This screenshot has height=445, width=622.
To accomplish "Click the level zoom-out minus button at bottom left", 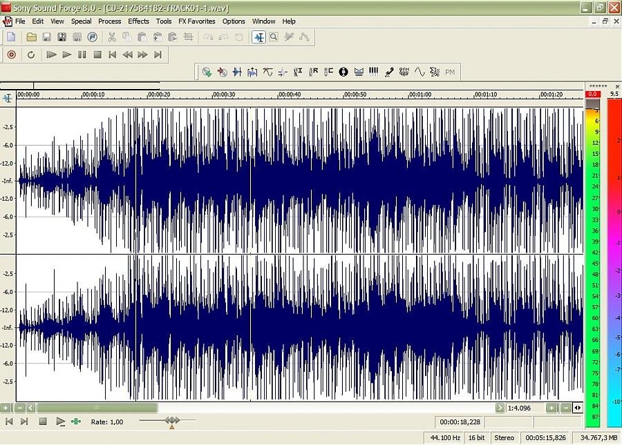I will coord(20,407).
